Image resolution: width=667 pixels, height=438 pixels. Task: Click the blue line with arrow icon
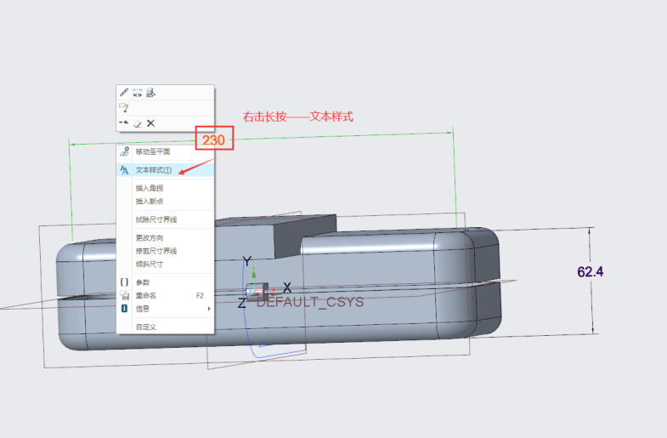[x=123, y=123]
